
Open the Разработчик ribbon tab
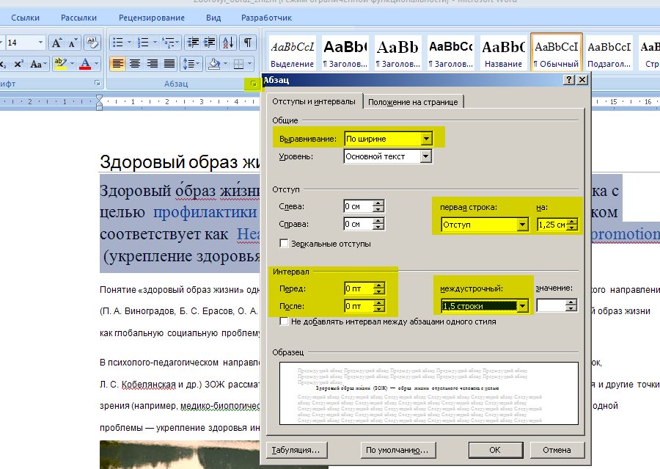pos(266,18)
